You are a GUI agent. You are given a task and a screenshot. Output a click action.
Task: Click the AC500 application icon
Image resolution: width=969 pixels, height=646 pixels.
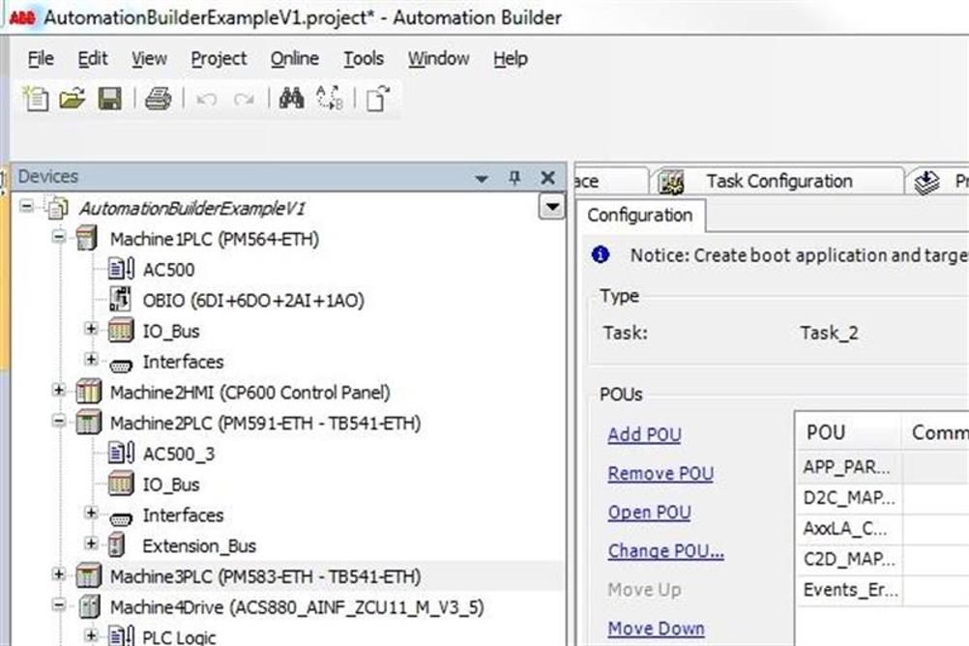point(121,270)
